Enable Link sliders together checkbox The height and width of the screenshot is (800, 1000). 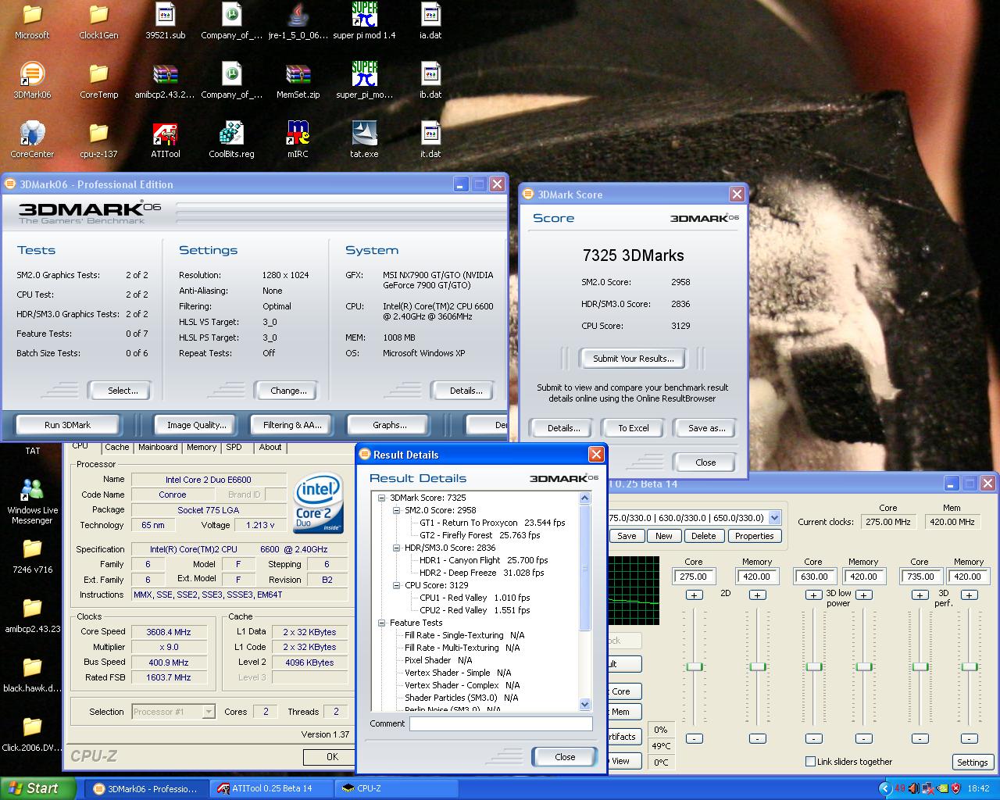tap(810, 762)
